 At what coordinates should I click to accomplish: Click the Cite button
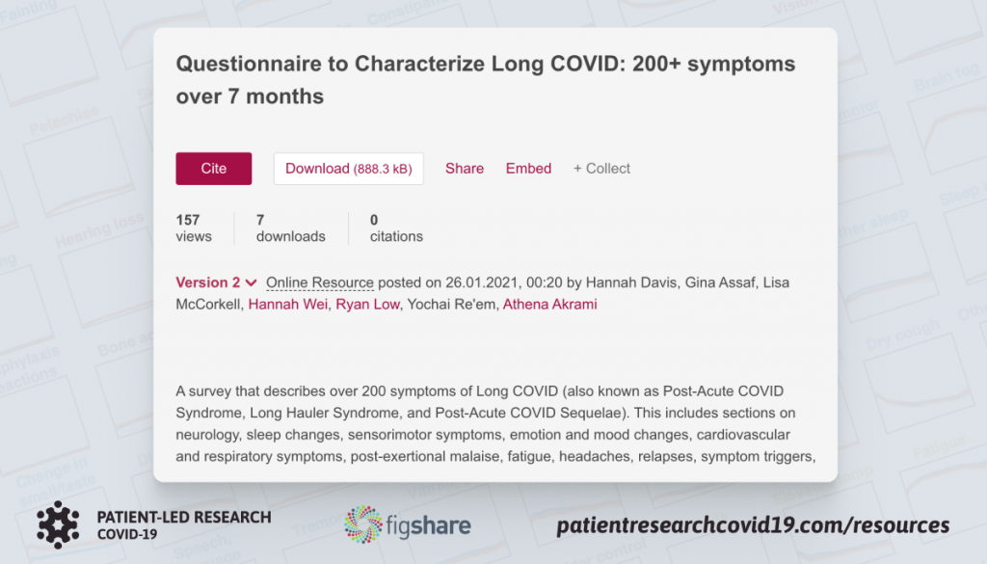tap(213, 169)
